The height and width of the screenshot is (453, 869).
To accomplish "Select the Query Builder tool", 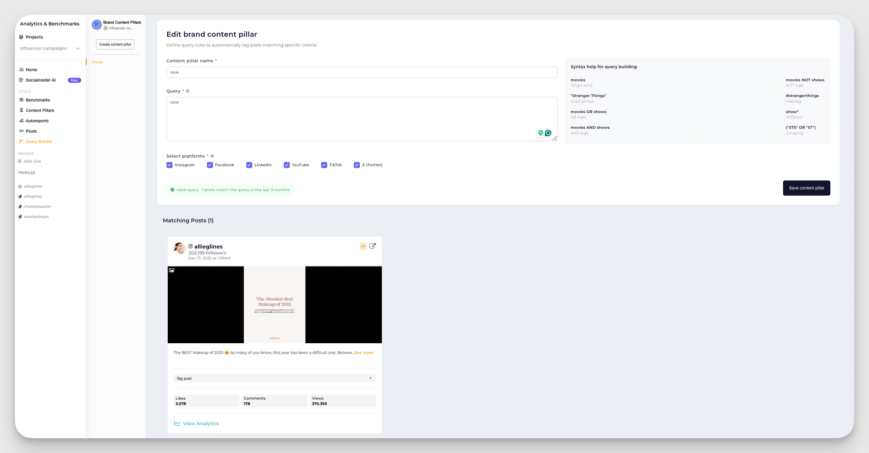I will 38,141.
